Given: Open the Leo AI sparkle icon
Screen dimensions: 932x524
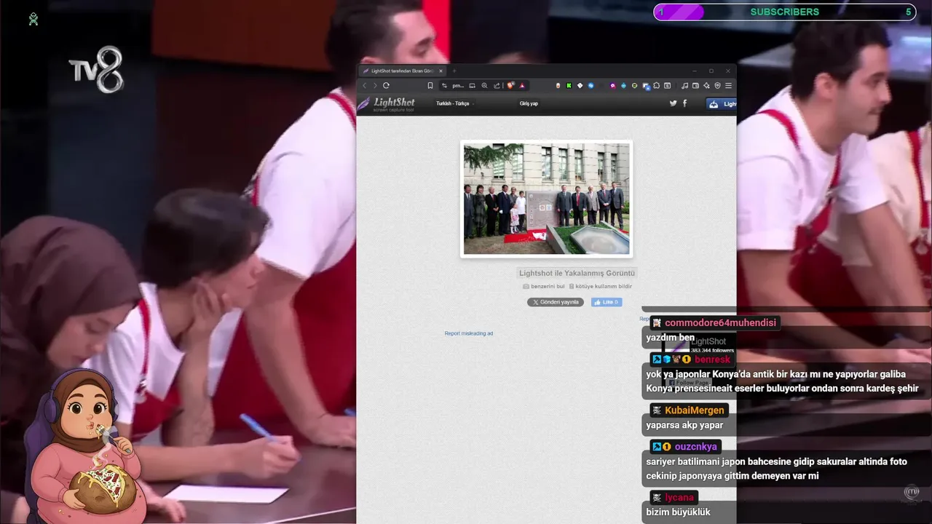Looking at the screenshot, I should 706,85.
